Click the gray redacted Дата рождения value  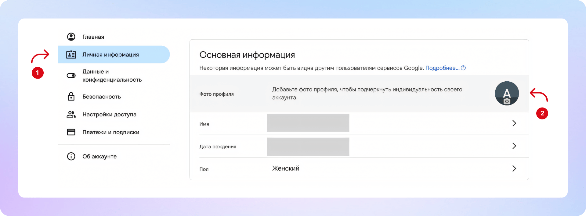click(x=308, y=147)
